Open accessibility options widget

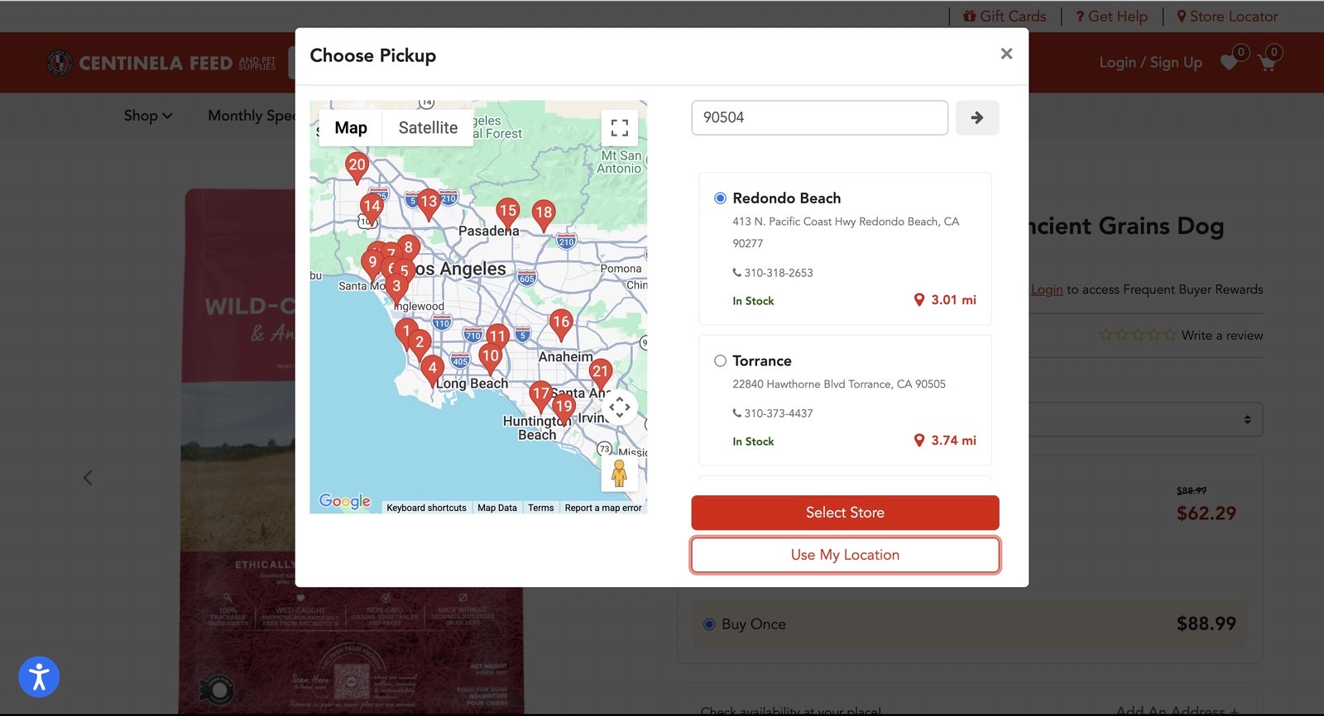pyautogui.click(x=39, y=677)
